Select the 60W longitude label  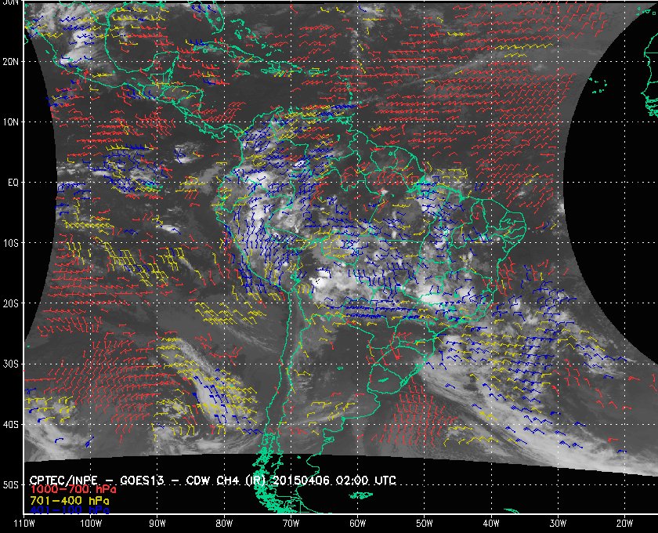pos(357,524)
